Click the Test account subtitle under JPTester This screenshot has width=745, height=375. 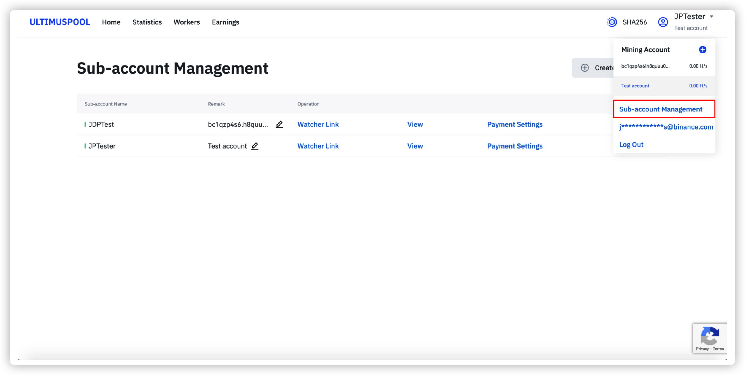[x=691, y=28]
